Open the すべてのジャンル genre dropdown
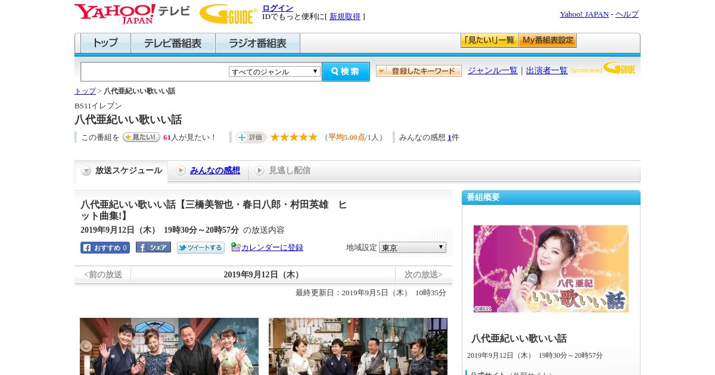 (275, 71)
